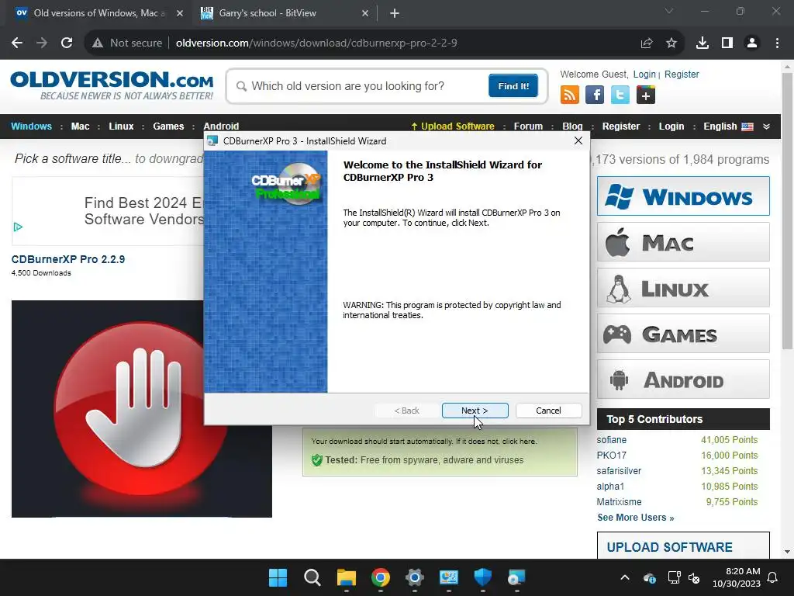The image size is (794, 596).
Task: Open the RSS feed icon
Action: (x=570, y=95)
